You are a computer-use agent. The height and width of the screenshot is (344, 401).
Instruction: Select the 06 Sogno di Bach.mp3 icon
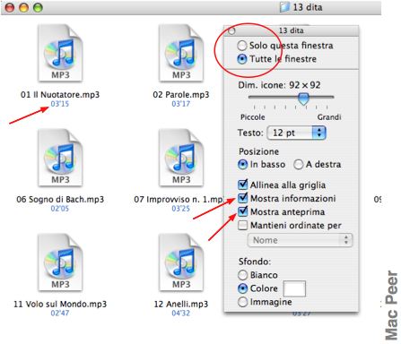pos(60,158)
